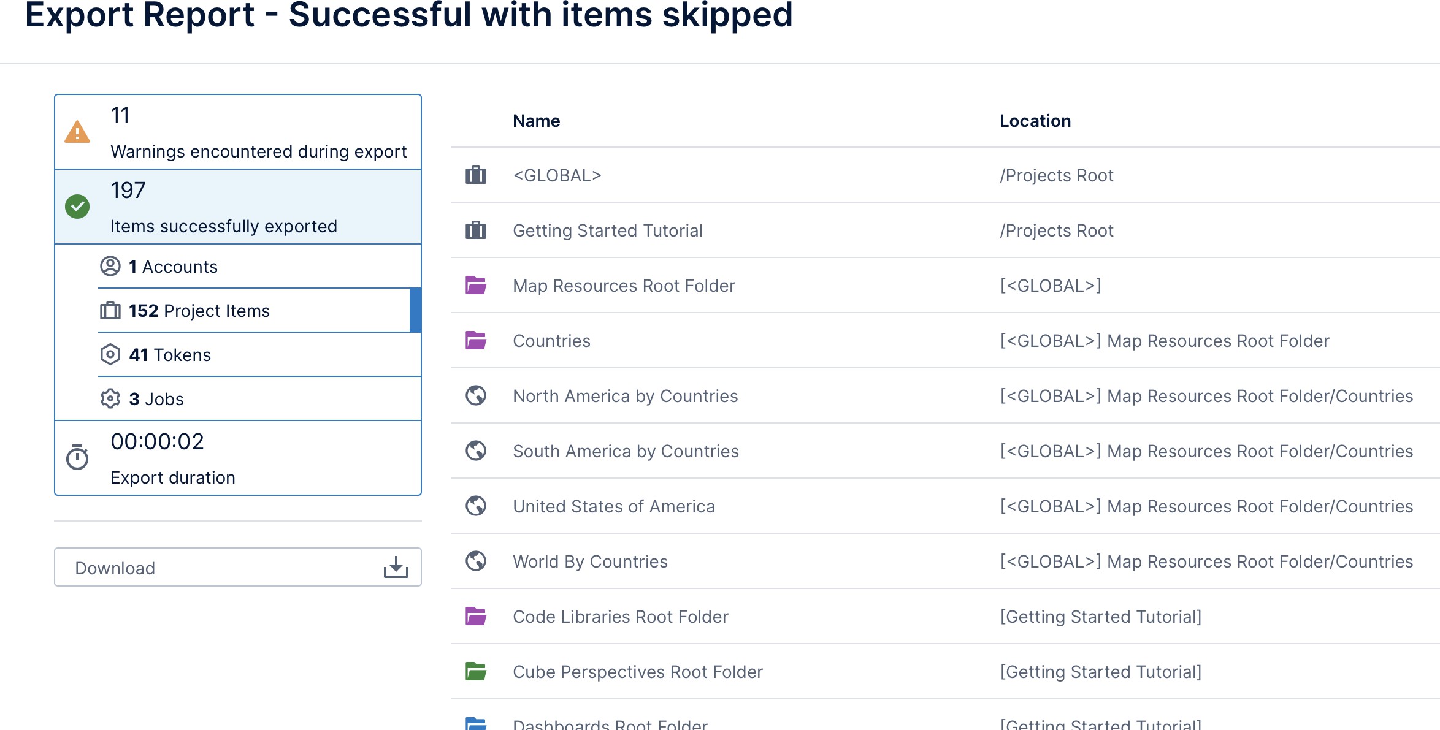Click the orange warning triangle icon
The image size is (1440, 730).
pos(77,132)
